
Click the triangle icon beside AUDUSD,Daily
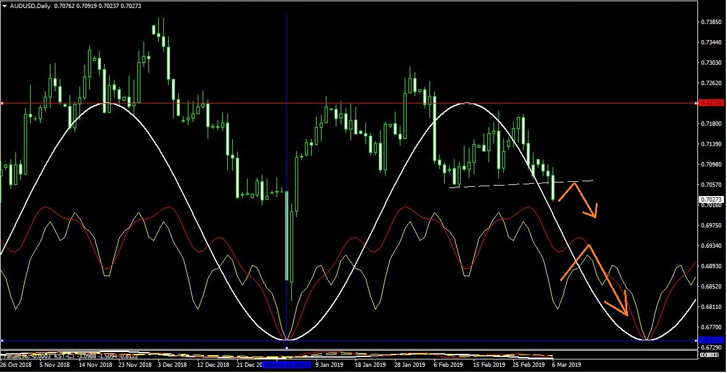coord(5,6)
